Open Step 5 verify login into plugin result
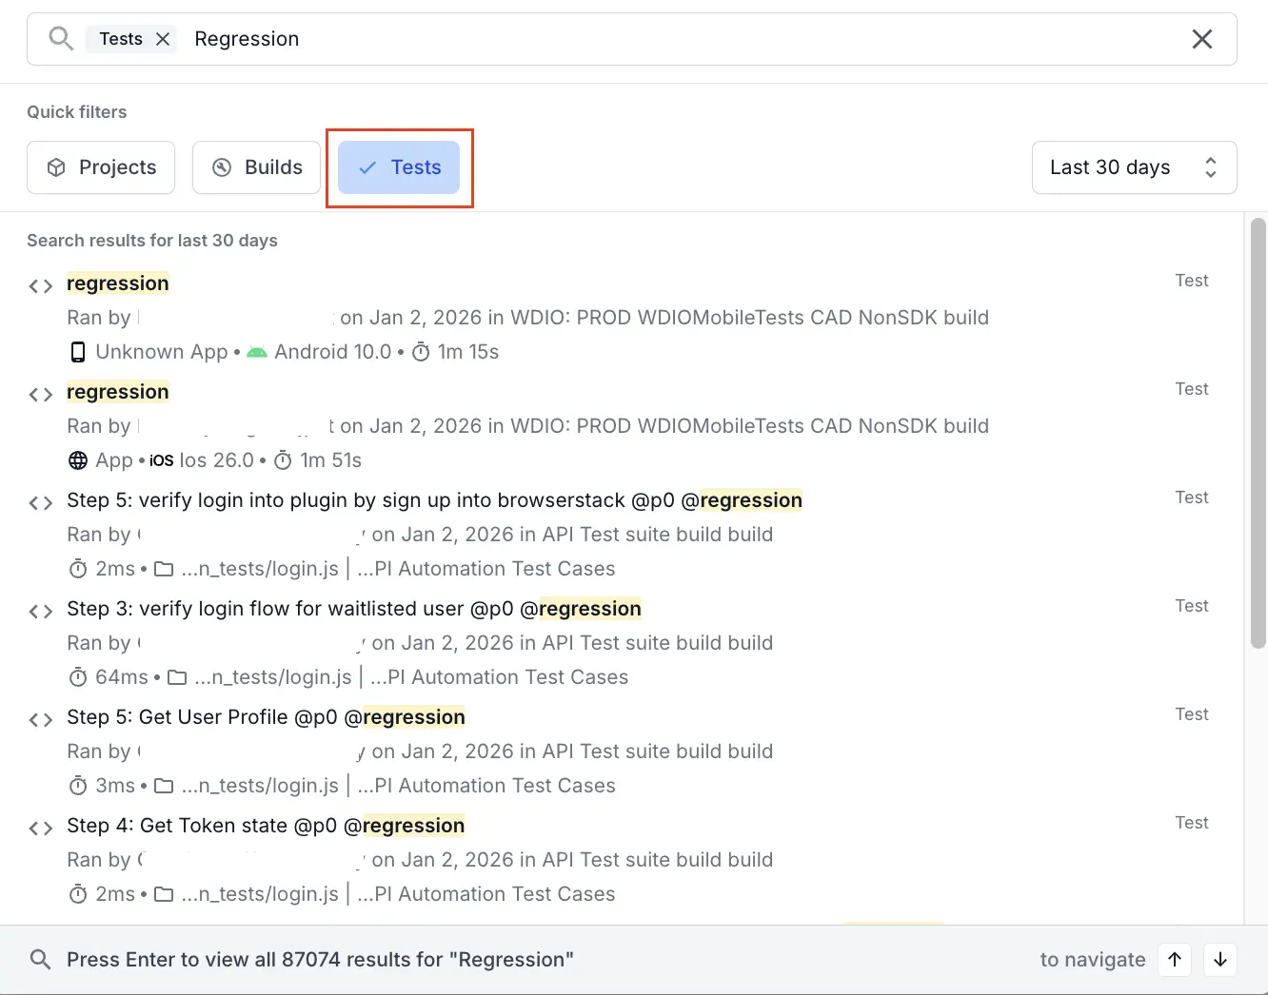Image resolution: width=1268 pixels, height=995 pixels. tap(434, 500)
